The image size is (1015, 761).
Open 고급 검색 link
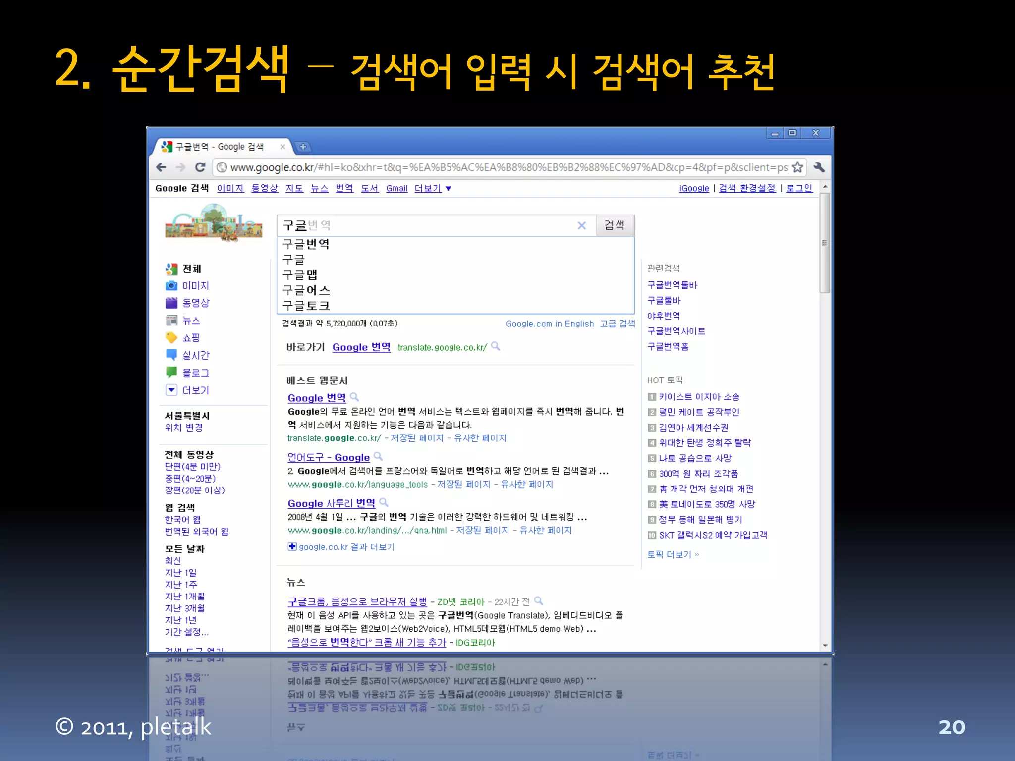(x=618, y=324)
